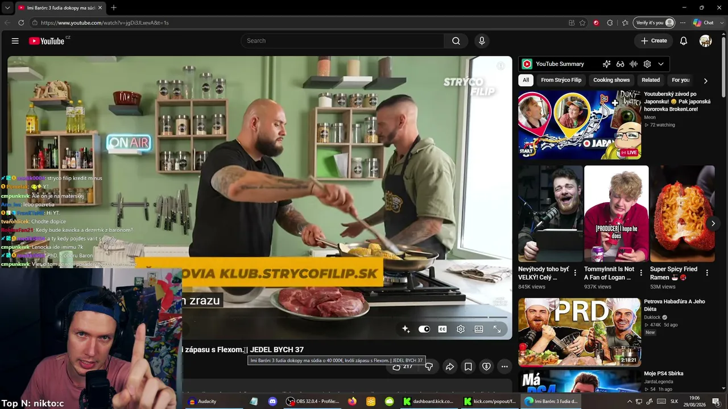Click the audio waveform icon in YouTube Summary
The height and width of the screenshot is (409, 728).
[634, 64]
